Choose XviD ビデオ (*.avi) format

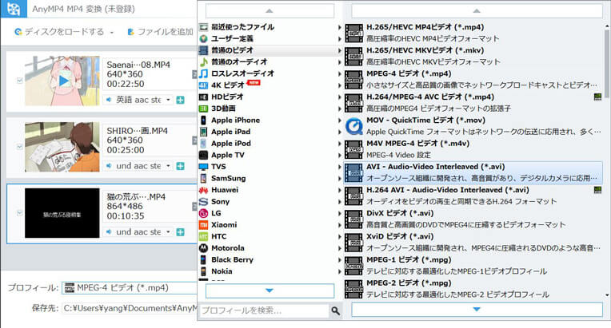[x=473, y=242]
